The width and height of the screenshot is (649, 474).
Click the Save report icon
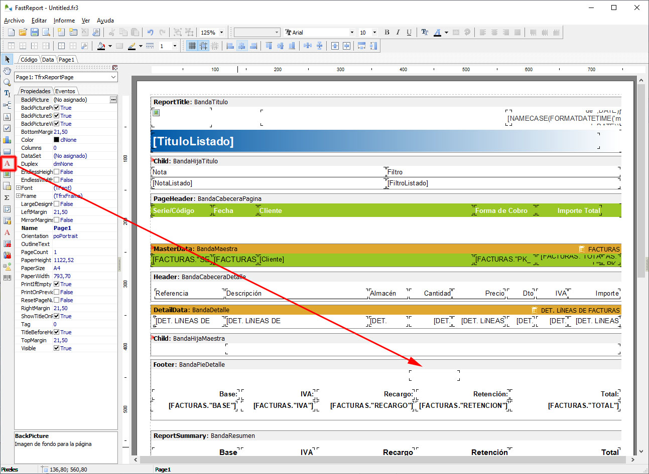coord(35,33)
